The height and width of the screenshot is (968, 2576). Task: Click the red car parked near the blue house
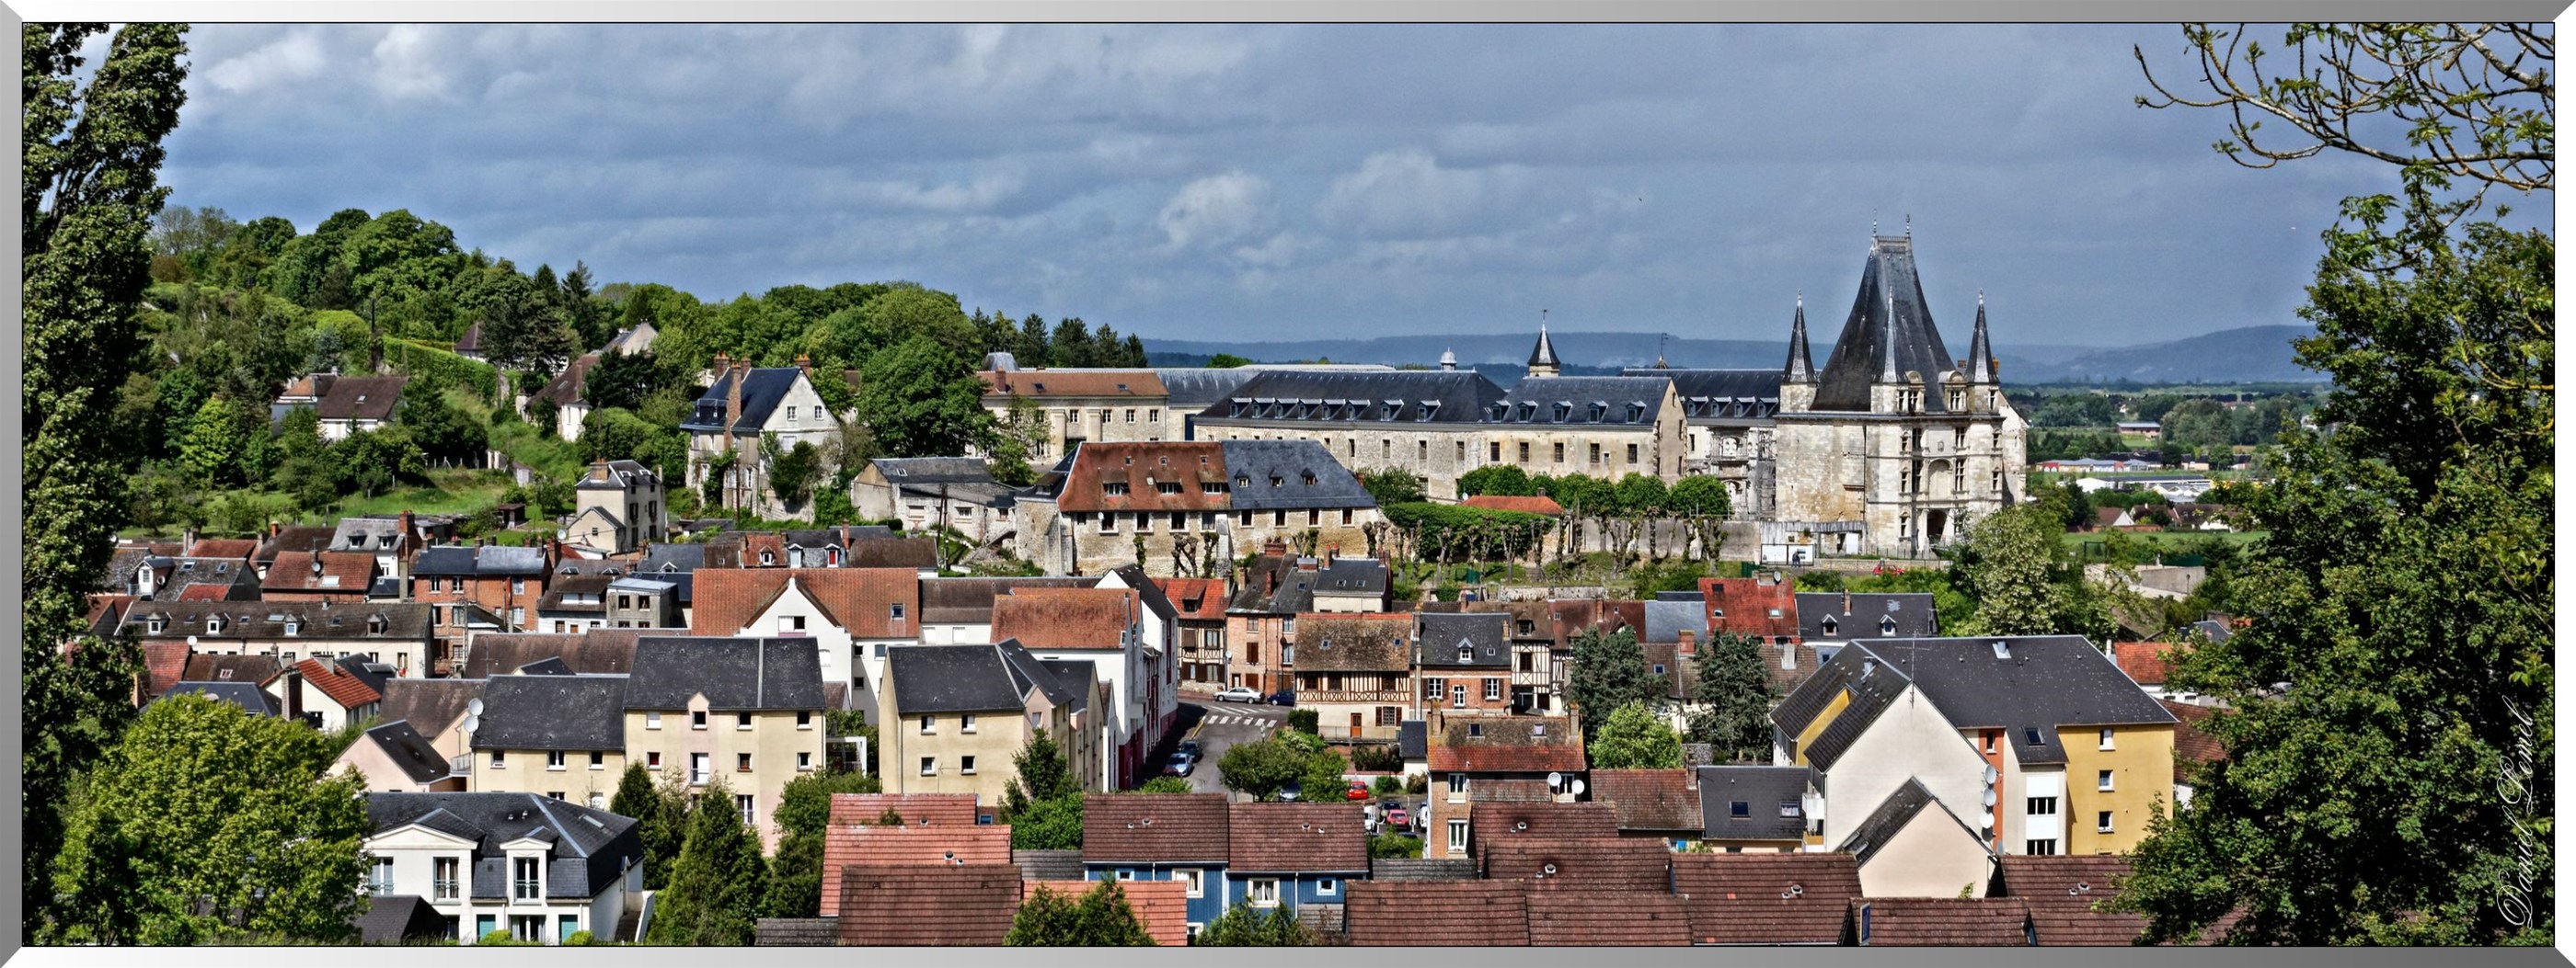point(1356,791)
